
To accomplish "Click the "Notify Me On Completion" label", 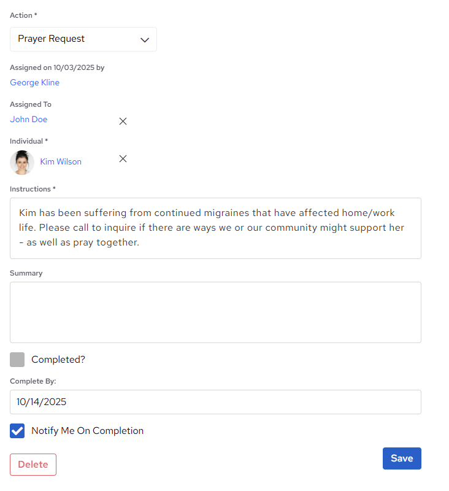I will [87, 431].
